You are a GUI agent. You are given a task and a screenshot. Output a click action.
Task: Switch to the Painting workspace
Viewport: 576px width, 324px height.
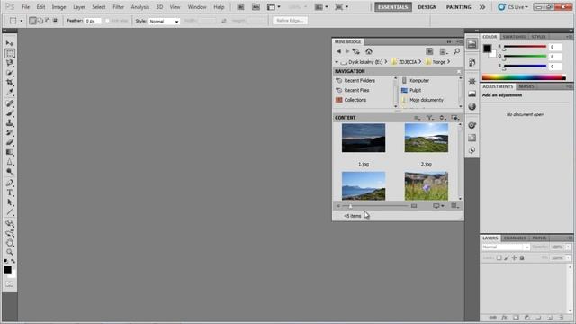(x=458, y=7)
